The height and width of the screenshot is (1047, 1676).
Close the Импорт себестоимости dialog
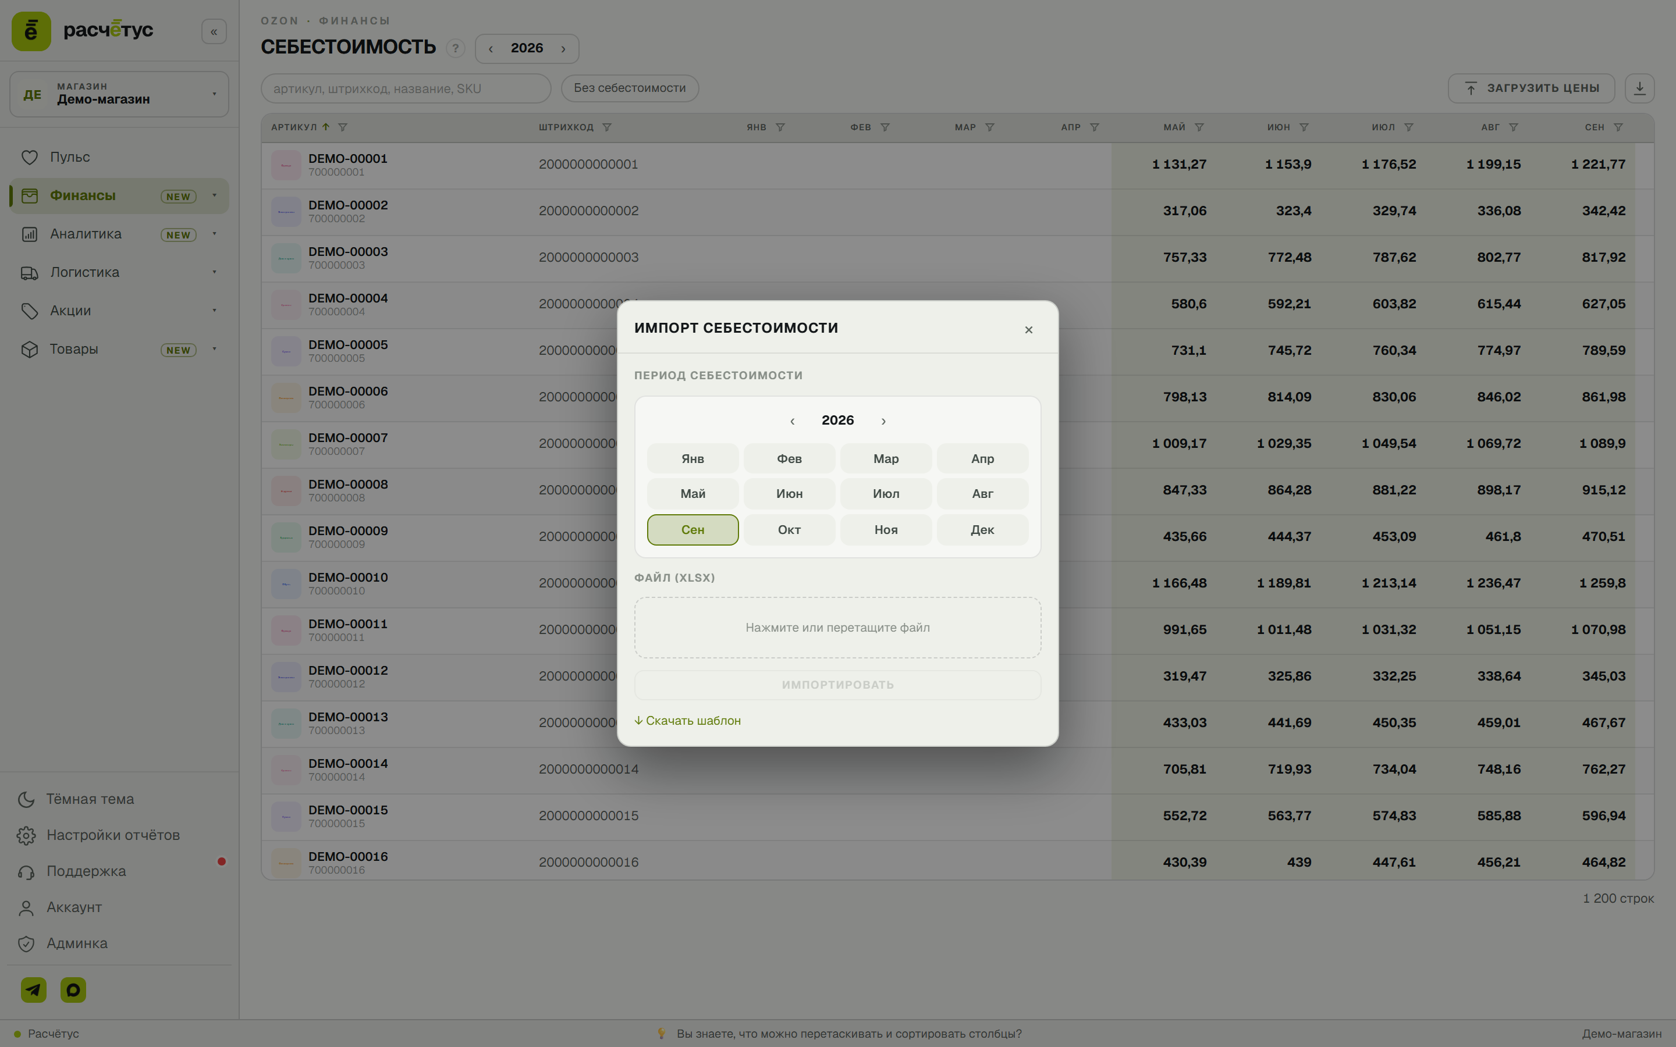pos(1028,330)
